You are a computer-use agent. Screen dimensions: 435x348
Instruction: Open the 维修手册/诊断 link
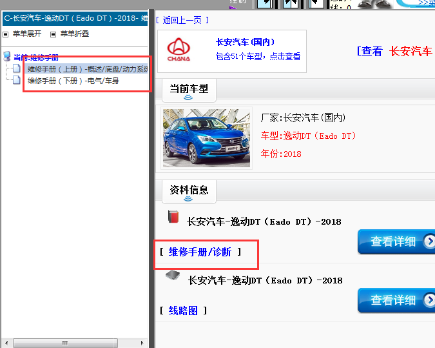(x=200, y=252)
